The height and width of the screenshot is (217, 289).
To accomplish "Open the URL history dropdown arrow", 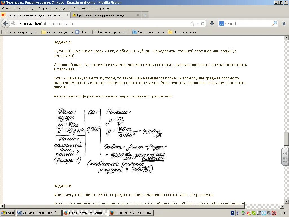I will [198, 23].
